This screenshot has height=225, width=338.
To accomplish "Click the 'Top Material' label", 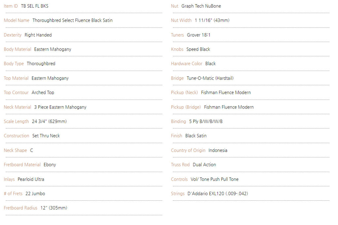I will pos(16,78).
